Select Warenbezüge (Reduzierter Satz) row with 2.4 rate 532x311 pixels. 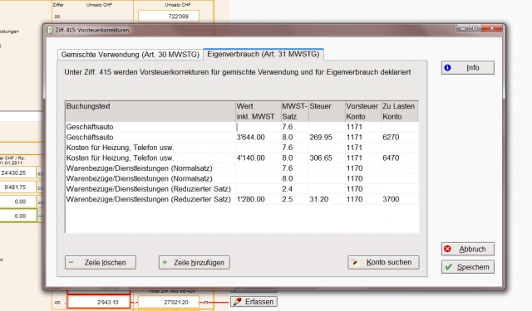pyautogui.click(x=242, y=189)
